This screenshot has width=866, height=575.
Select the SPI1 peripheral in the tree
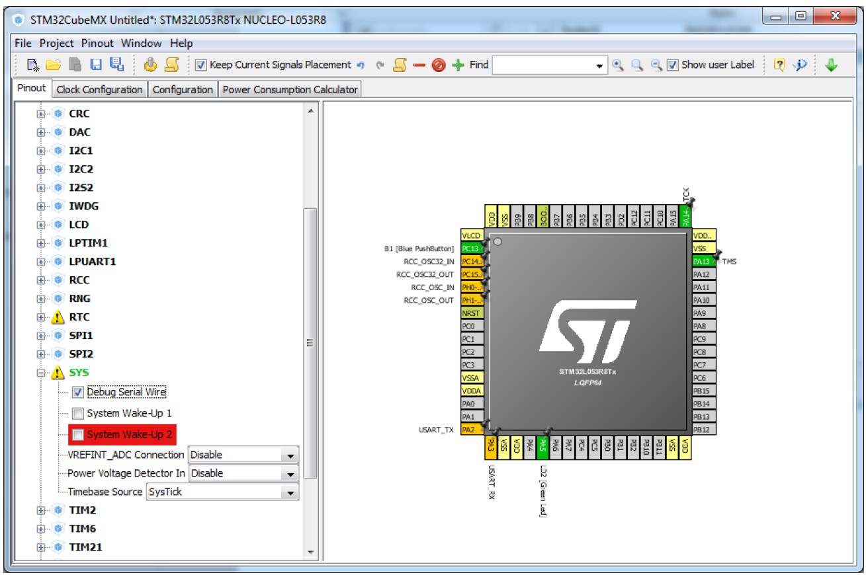click(81, 336)
